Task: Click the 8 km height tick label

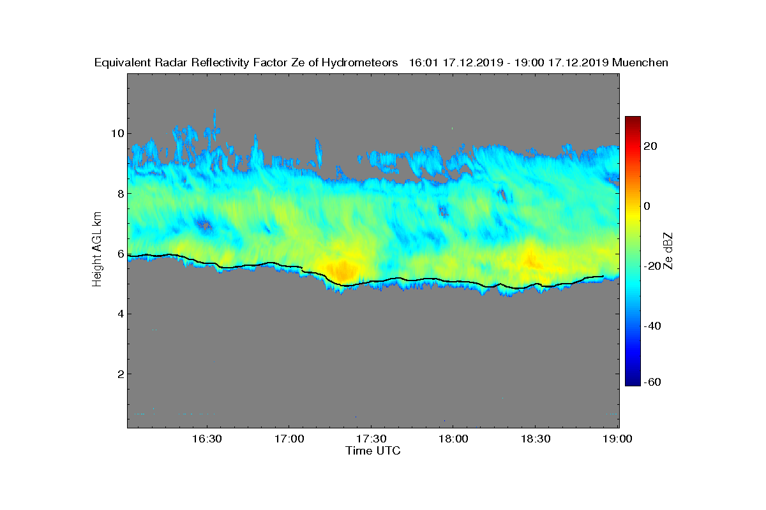Action: [x=120, y=193]
